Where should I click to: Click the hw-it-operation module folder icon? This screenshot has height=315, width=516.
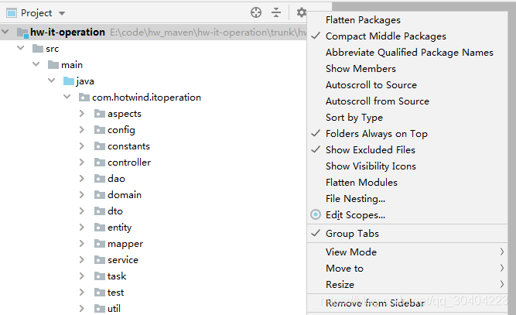[22, 33]
